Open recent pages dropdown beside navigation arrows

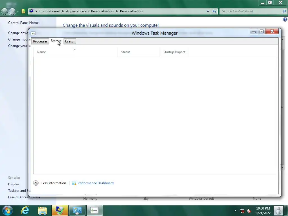pos(18,11)
